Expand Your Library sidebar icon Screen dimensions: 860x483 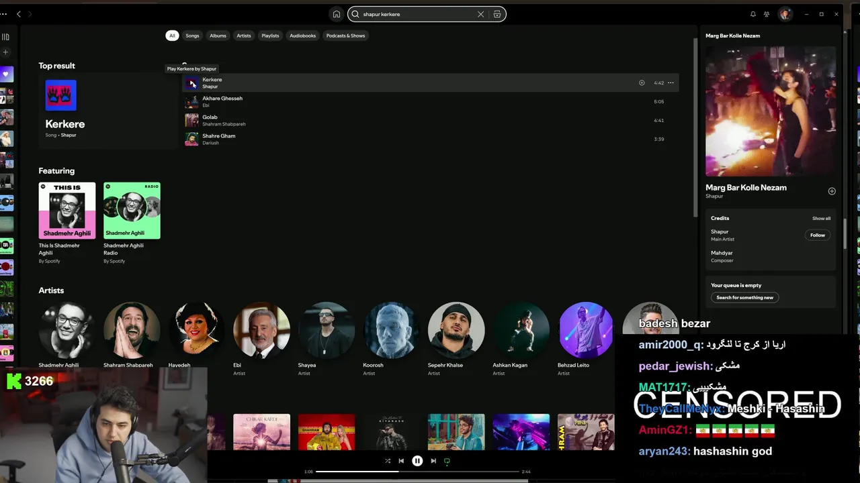point(5,37)
